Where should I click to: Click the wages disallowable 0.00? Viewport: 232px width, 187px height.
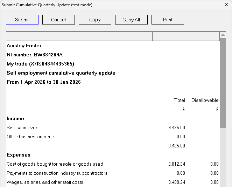tap(215, 182)
